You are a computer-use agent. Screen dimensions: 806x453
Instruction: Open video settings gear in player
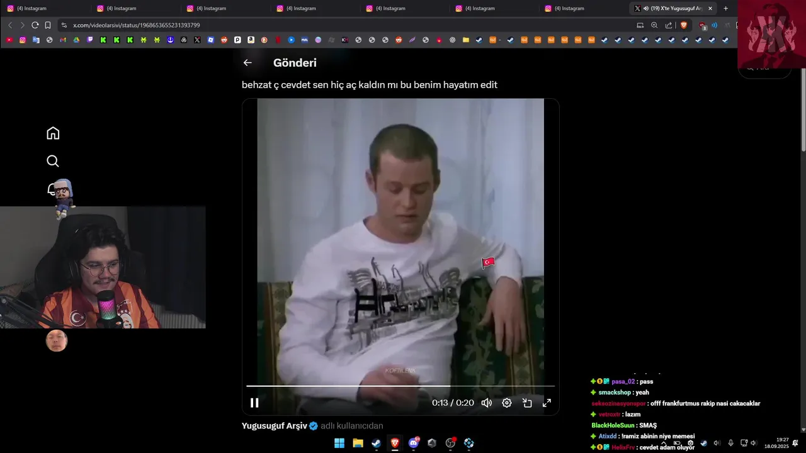[507, 403]
